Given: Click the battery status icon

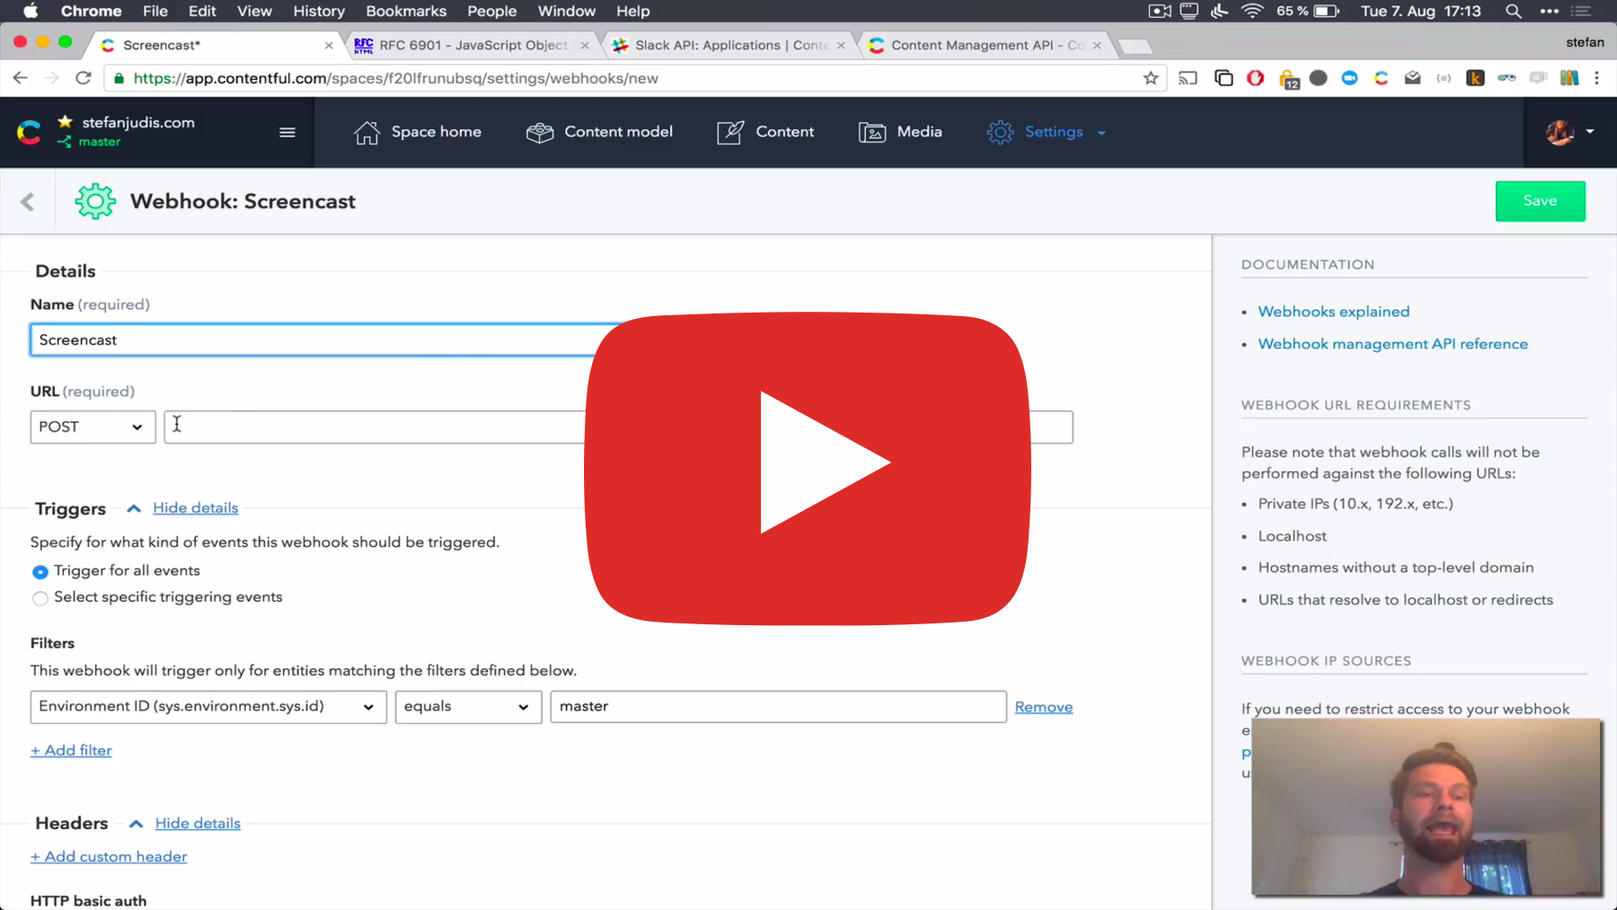Looking at the screenshot, I should tap(1327, 11).
